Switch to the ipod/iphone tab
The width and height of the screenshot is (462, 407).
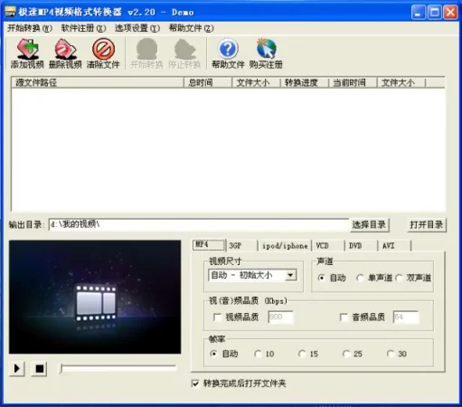pyautogui.click(x=285, y=246)
